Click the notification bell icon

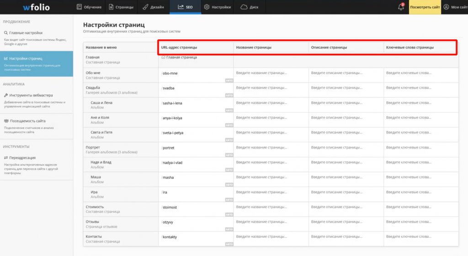click(x=401, y=7)
